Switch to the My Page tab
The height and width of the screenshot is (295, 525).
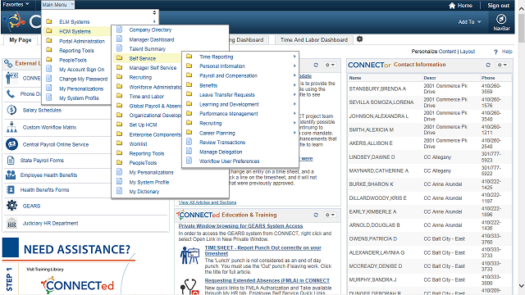click(x=21, y=40)
